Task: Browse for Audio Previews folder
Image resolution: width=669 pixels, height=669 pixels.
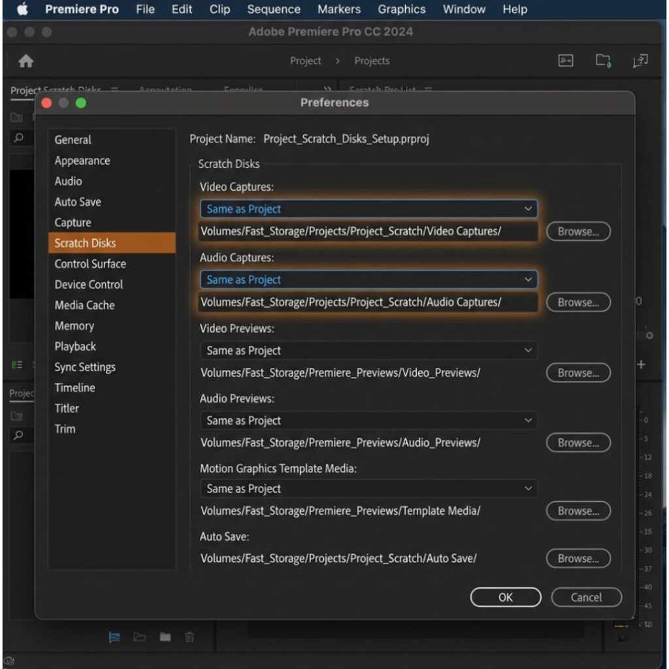Action: (x=578, y=442)
